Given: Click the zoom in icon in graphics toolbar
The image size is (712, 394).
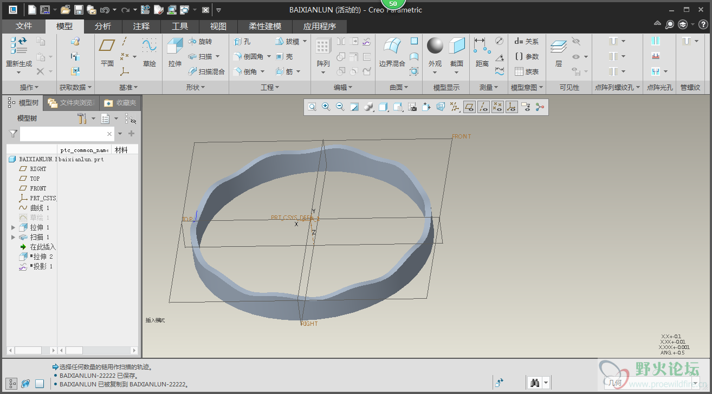Looking at the screenshot, I should pos(326,107).
